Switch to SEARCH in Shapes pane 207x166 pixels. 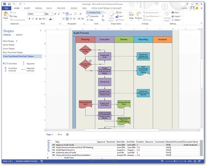[x=19, y=35]
